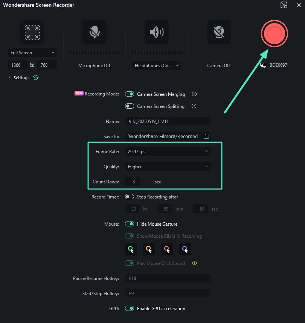The height and width of the screenshot is (323, 305).
Task: Select the blue mouse click cursor
Action: [185, 249]
